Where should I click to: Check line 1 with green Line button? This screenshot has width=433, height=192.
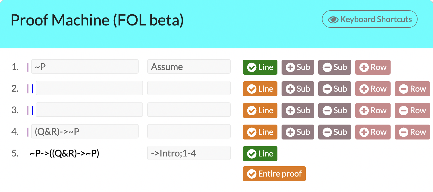pyautogui.click(x=260, y=67)
